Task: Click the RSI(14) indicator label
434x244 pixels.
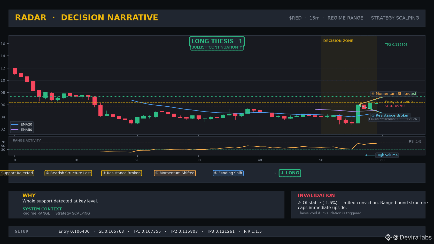Action: click(415, 141)
